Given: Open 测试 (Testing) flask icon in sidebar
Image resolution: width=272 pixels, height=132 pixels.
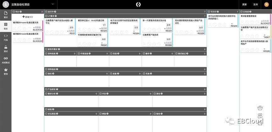Looking at the screenshot, I should [x=6, y=48].
